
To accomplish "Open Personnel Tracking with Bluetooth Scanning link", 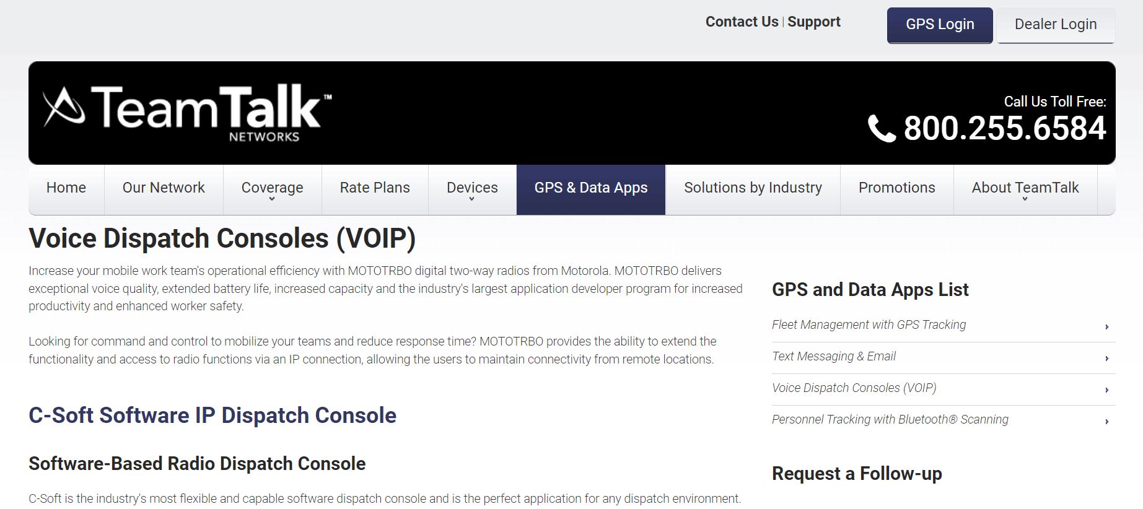I will 890,419.
